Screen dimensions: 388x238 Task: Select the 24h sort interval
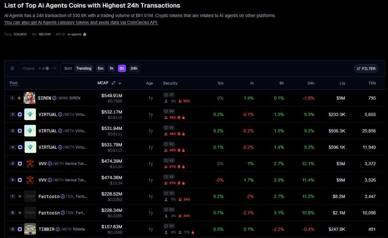134,69
